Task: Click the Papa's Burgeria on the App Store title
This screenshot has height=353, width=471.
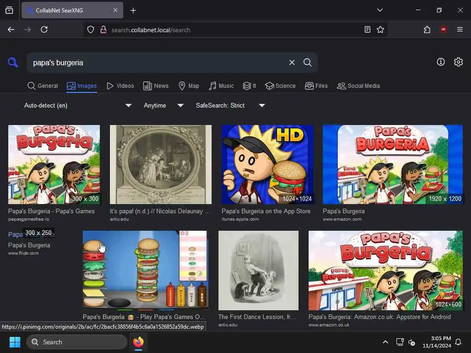Action: pyautogui.click(x=266, y=211)
